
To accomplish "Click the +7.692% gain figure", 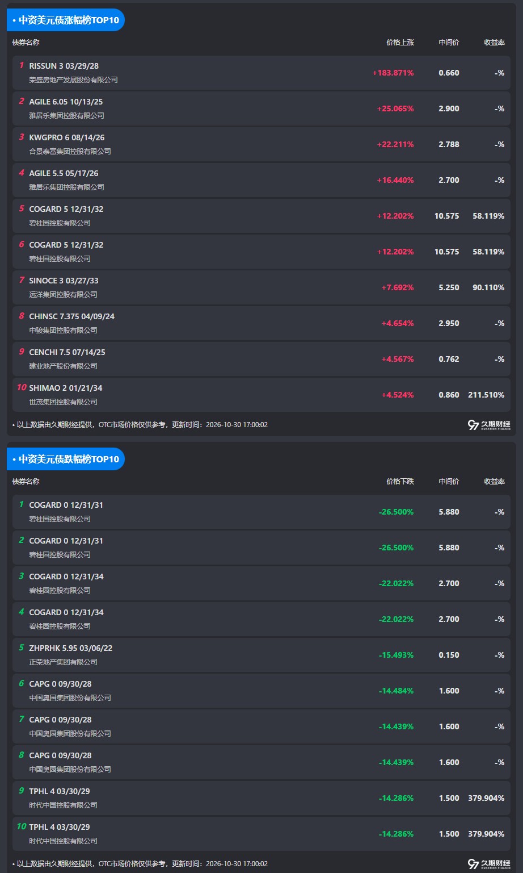I will [398, 287].
